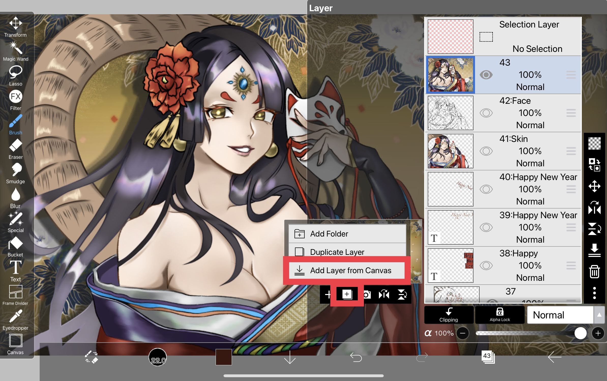Delete the current layer with the trash icon
This screenshot has height=381, width=607.
click(595, 272)
